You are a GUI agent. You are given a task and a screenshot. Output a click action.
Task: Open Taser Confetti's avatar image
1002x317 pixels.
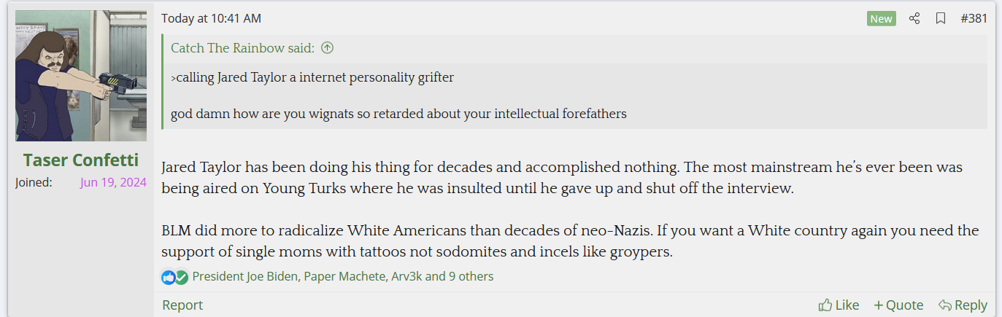[x=81, y=76]
